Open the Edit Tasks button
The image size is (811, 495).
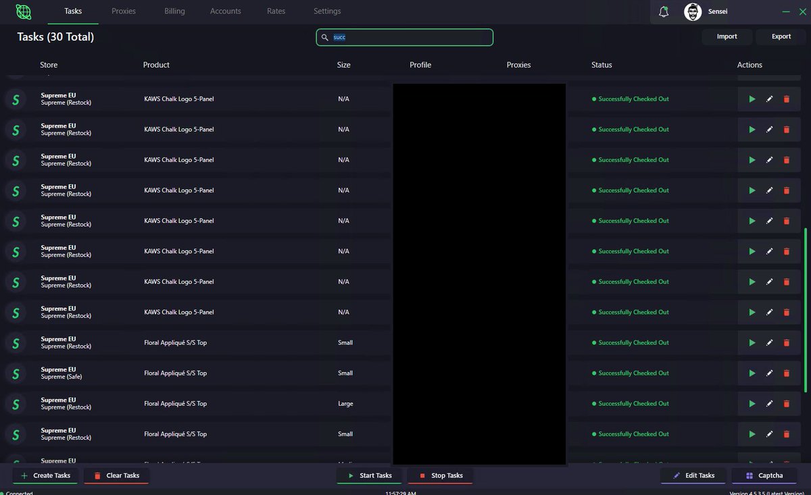(x=693, y=475)
